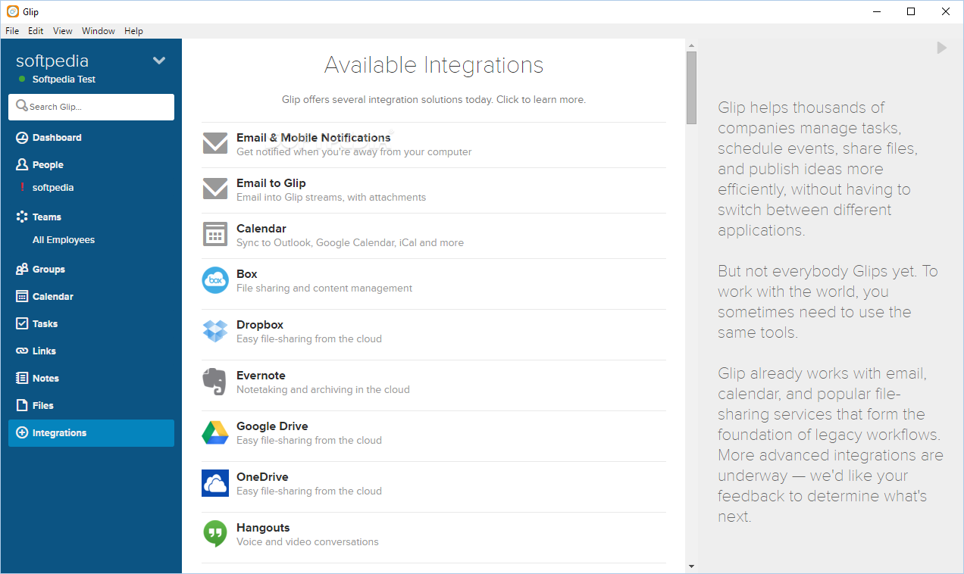Collapse the right info panel with arrow
Image resolution: width=964 pixels, height=574 pixels.
coord(941,48)
